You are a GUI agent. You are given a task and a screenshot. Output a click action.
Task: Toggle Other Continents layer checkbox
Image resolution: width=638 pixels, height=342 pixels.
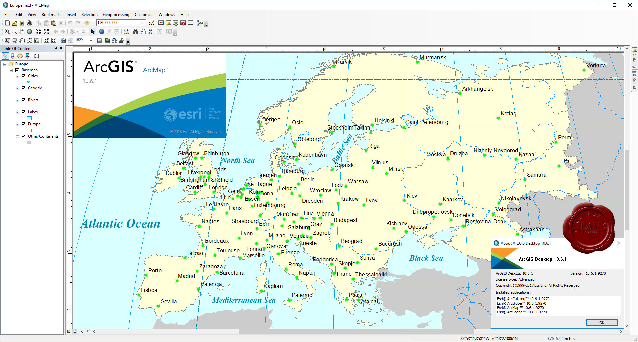coord(23,136)
